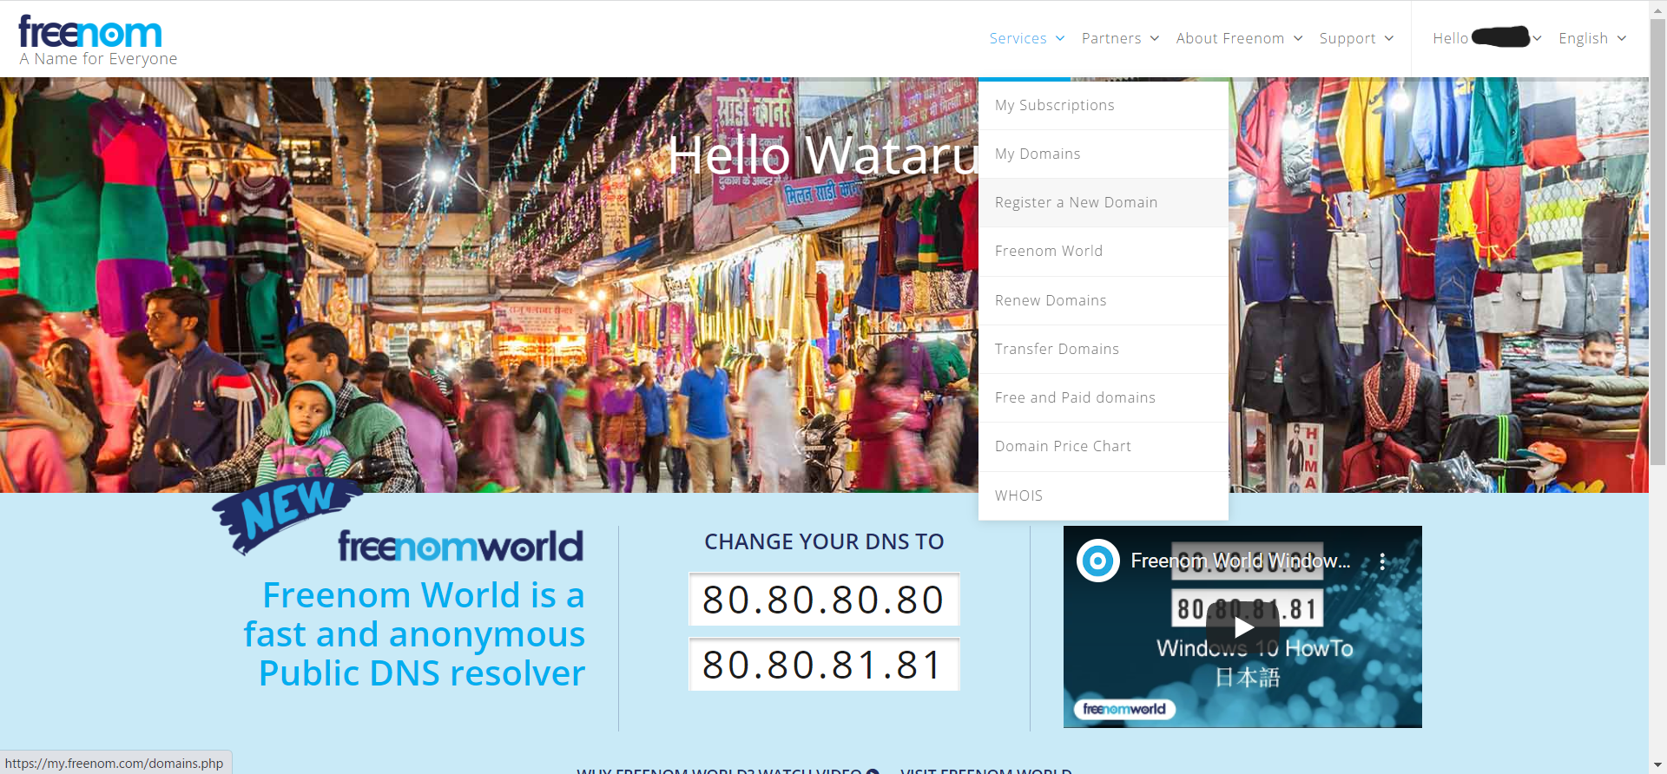Click the 80.80.80.80 DNS address box
The image size is (1667, 774).
click(824, 600)
